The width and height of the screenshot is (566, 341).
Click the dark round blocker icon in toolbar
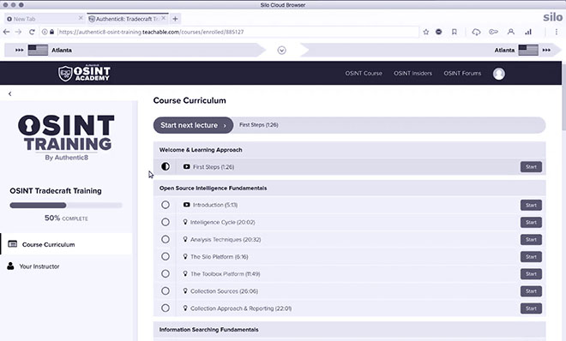click(438, 32)
